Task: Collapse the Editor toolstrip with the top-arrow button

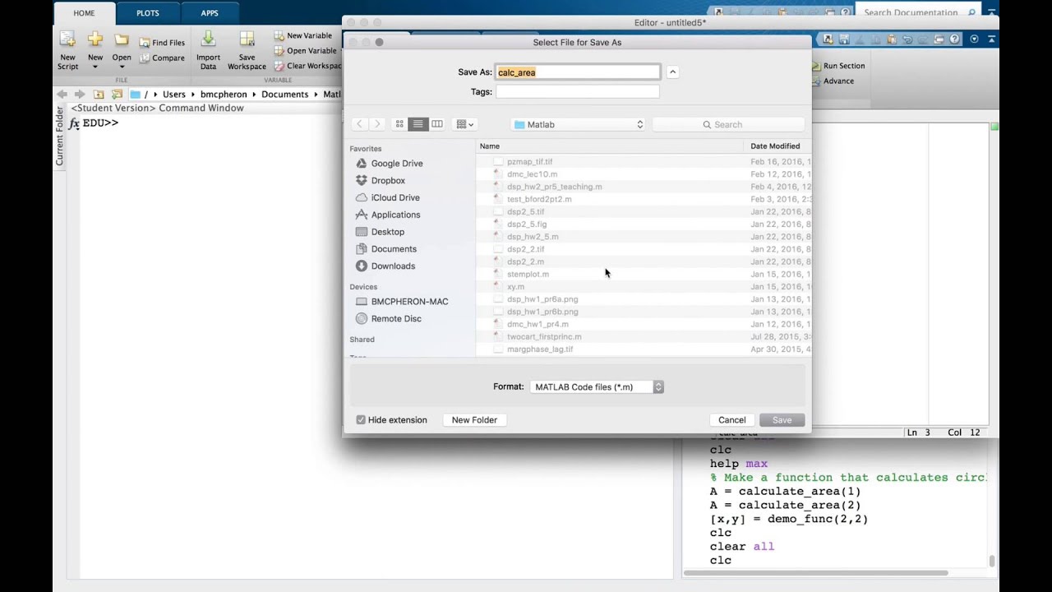Action: coord(992,39)
